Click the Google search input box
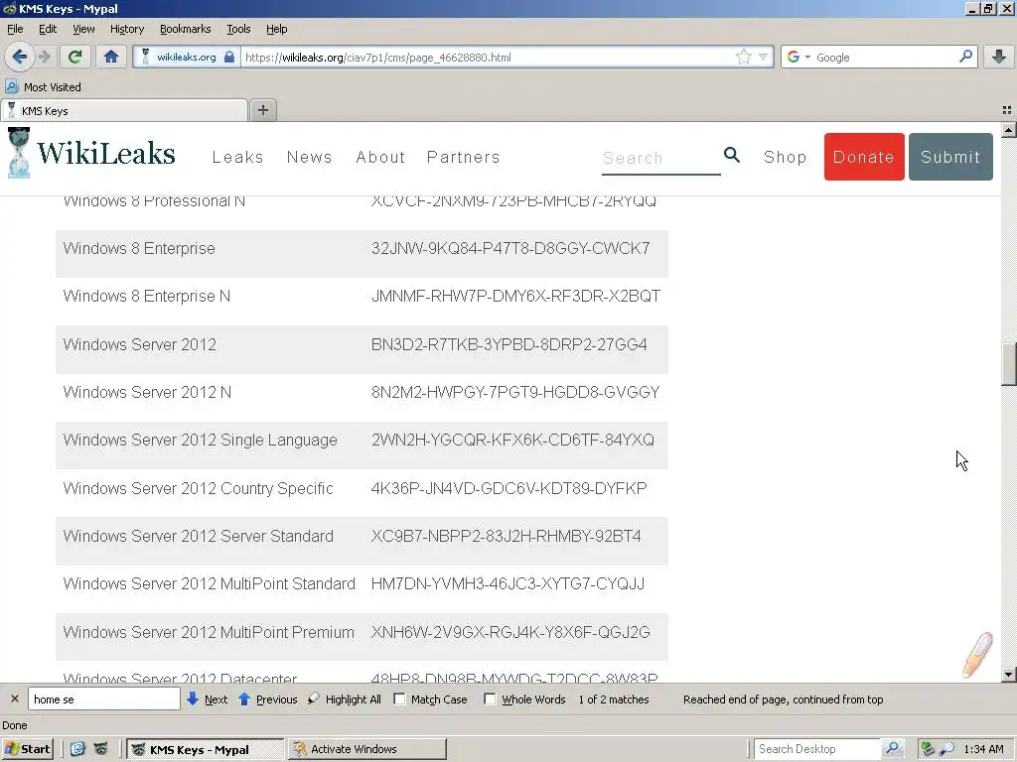Image resolution: width=1017 pixels, height=762 pixels. tap(885, 57)
